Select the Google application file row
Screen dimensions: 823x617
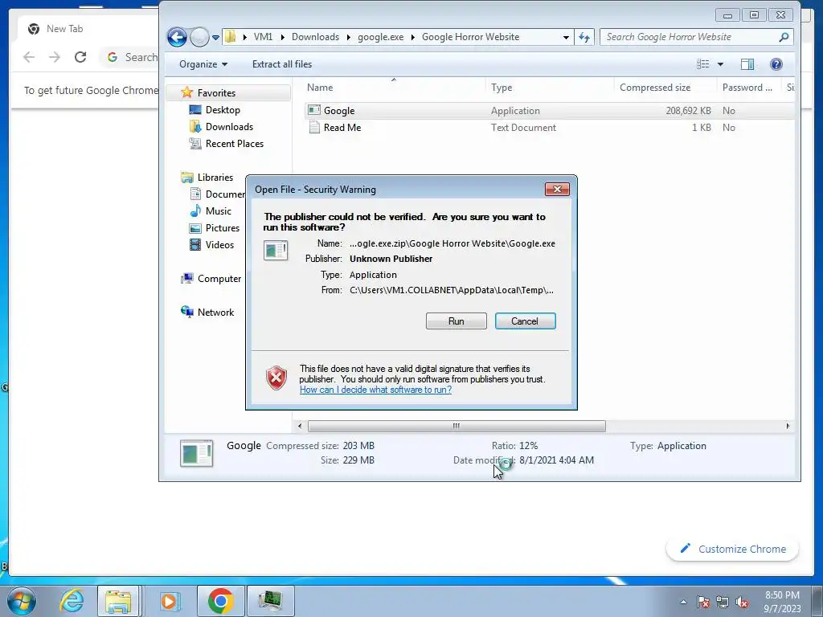[x=548, y=111]
